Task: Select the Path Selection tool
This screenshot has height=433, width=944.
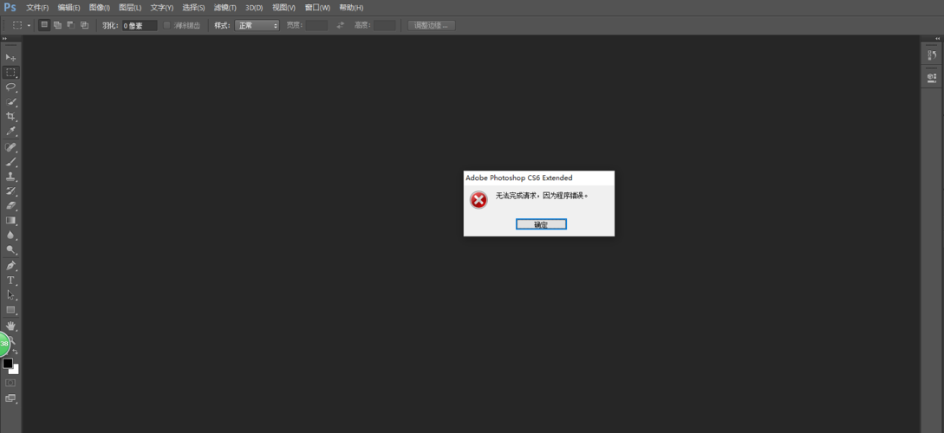Action: 11,295
